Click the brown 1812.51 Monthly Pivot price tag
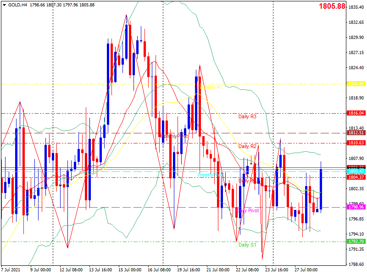This screenshot has width=367, height=275. point(356,133)
